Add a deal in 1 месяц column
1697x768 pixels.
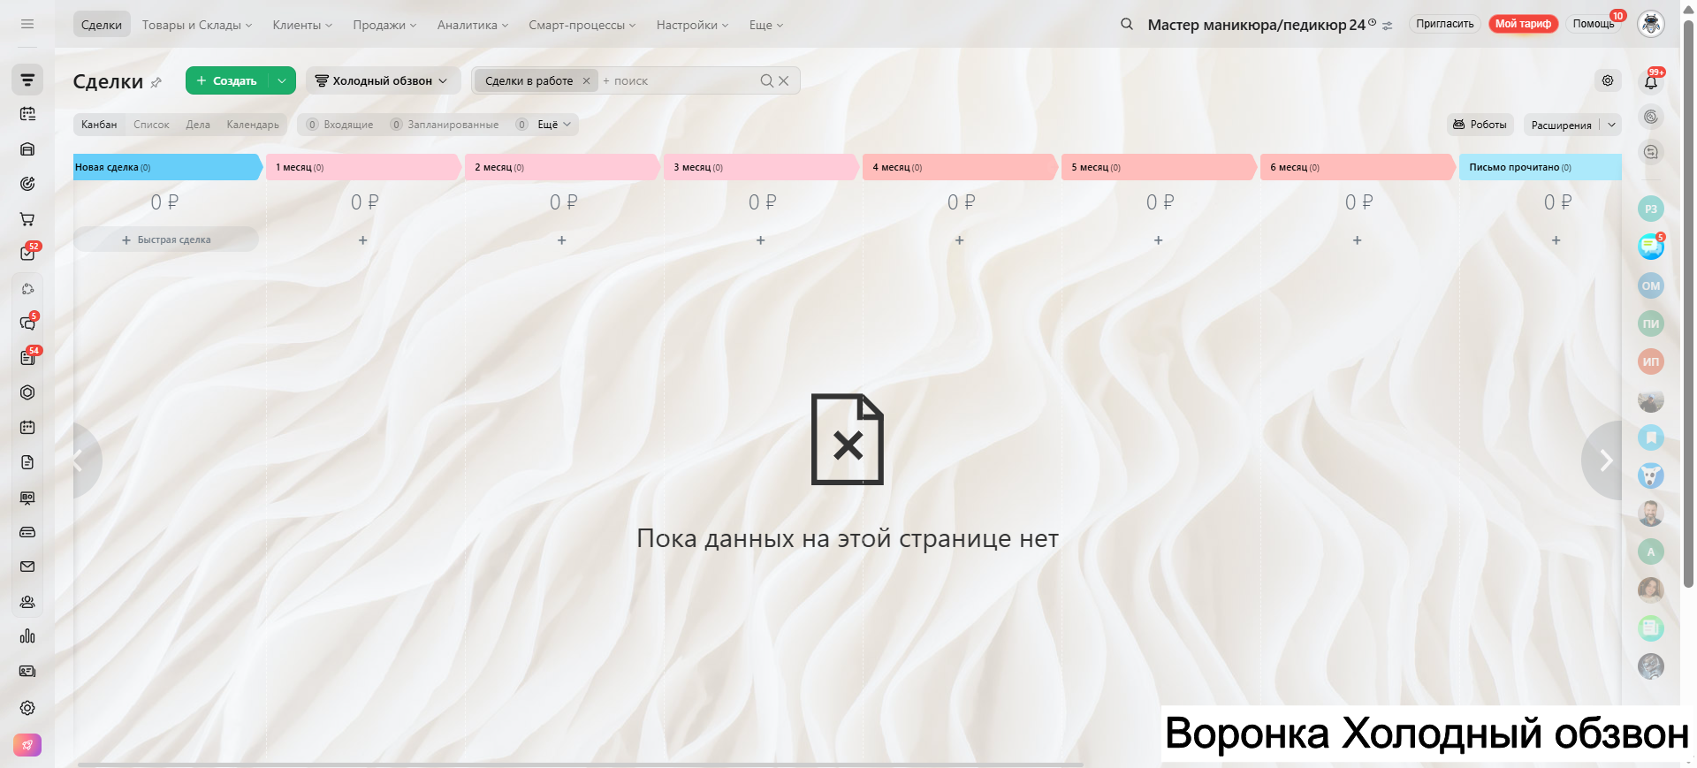[363, 240]
